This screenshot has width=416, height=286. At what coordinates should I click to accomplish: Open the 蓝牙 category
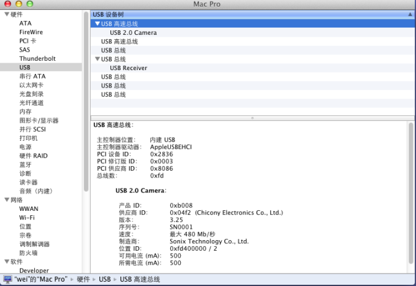click(25, 164)
